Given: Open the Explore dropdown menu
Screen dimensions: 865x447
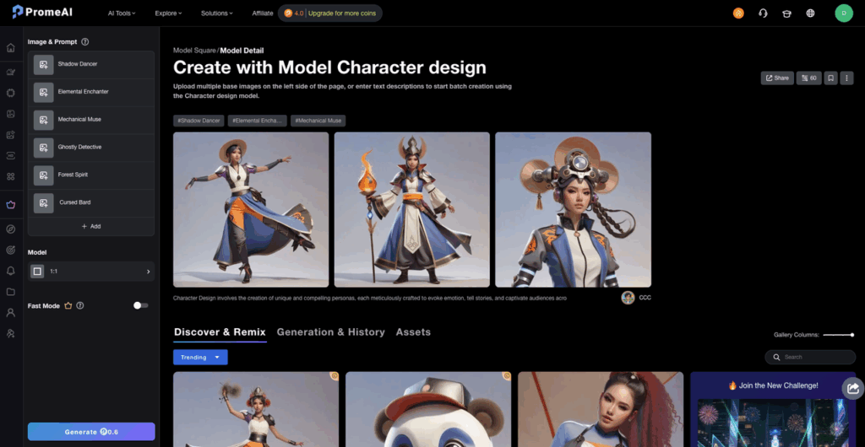Looking at the screenshot, I should [168, 13].
